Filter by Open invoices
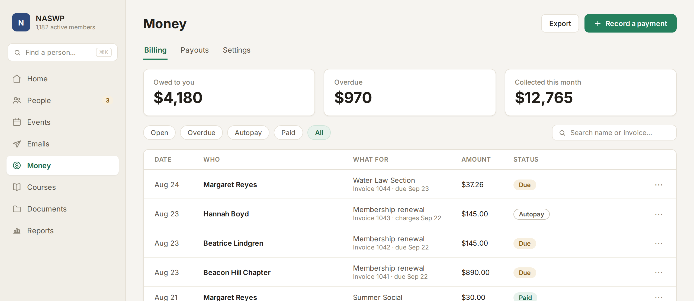The height and width of the screenshot is (301, 694). pyautogui.click(x=159, y=133)
